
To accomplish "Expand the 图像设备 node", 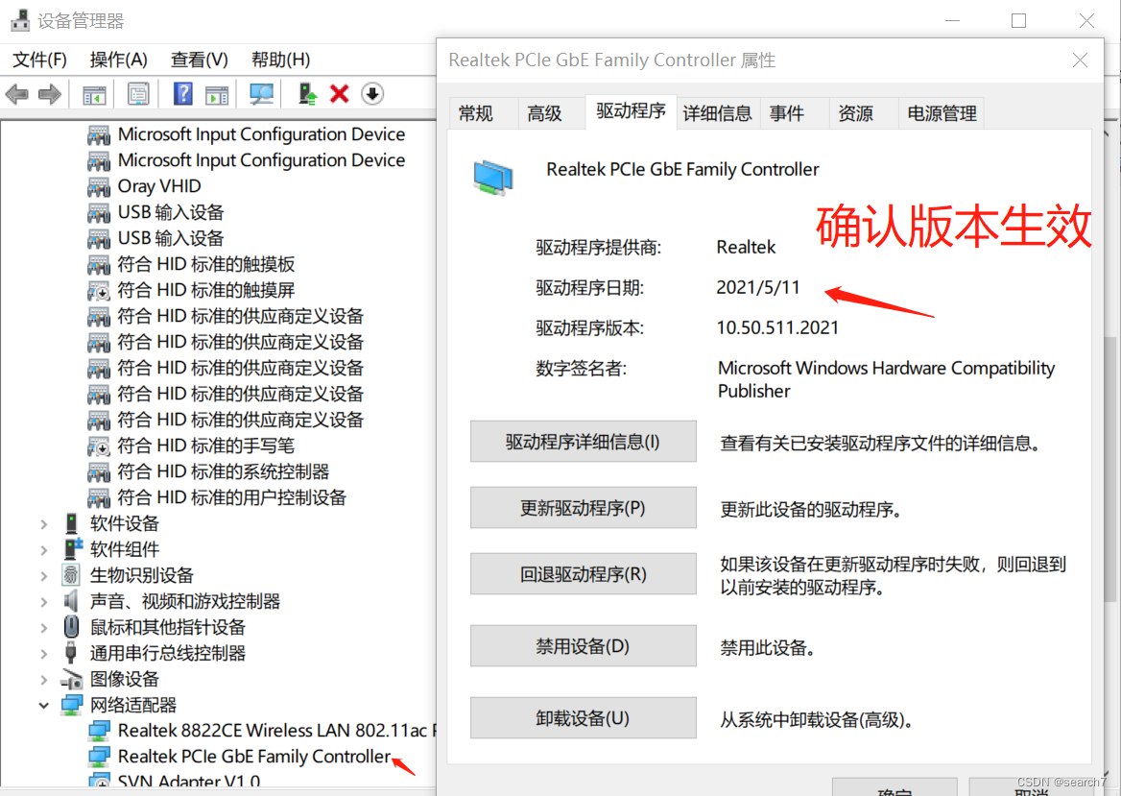I will pyautogui.click(x=44, y=680).
